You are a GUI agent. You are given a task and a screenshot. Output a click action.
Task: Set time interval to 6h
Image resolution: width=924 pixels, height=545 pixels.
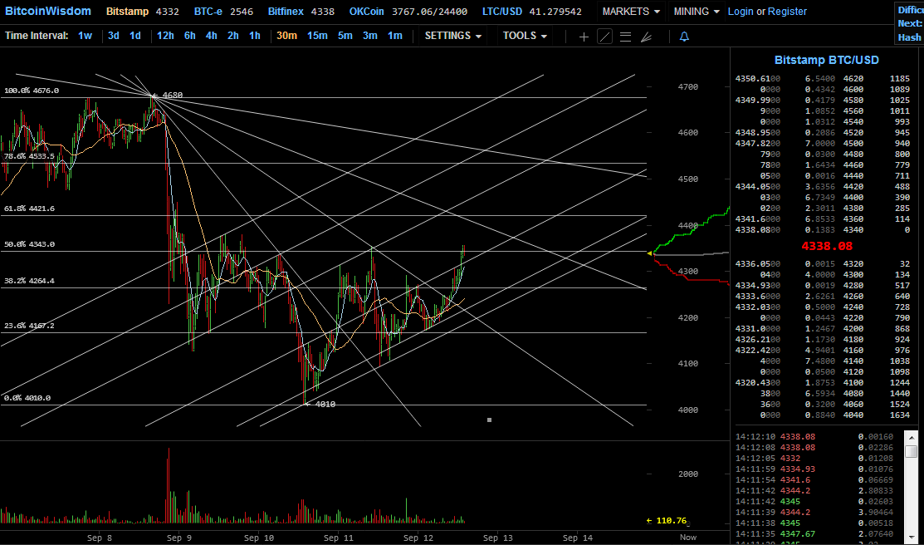pyautogui.click(x=190, y=36)
